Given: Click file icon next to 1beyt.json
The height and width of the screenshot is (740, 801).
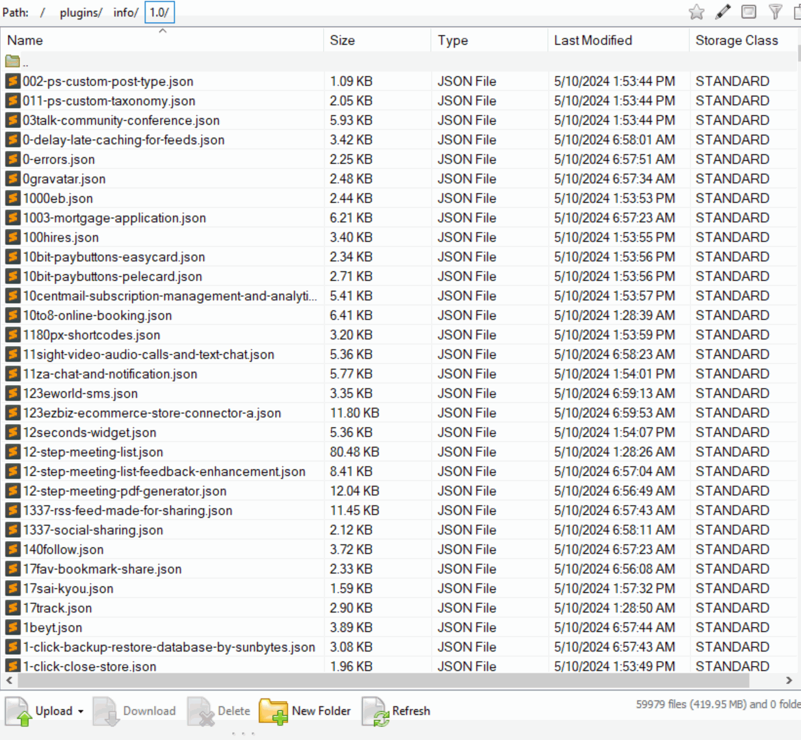Looking at the screenshot, I should (12, 628).
